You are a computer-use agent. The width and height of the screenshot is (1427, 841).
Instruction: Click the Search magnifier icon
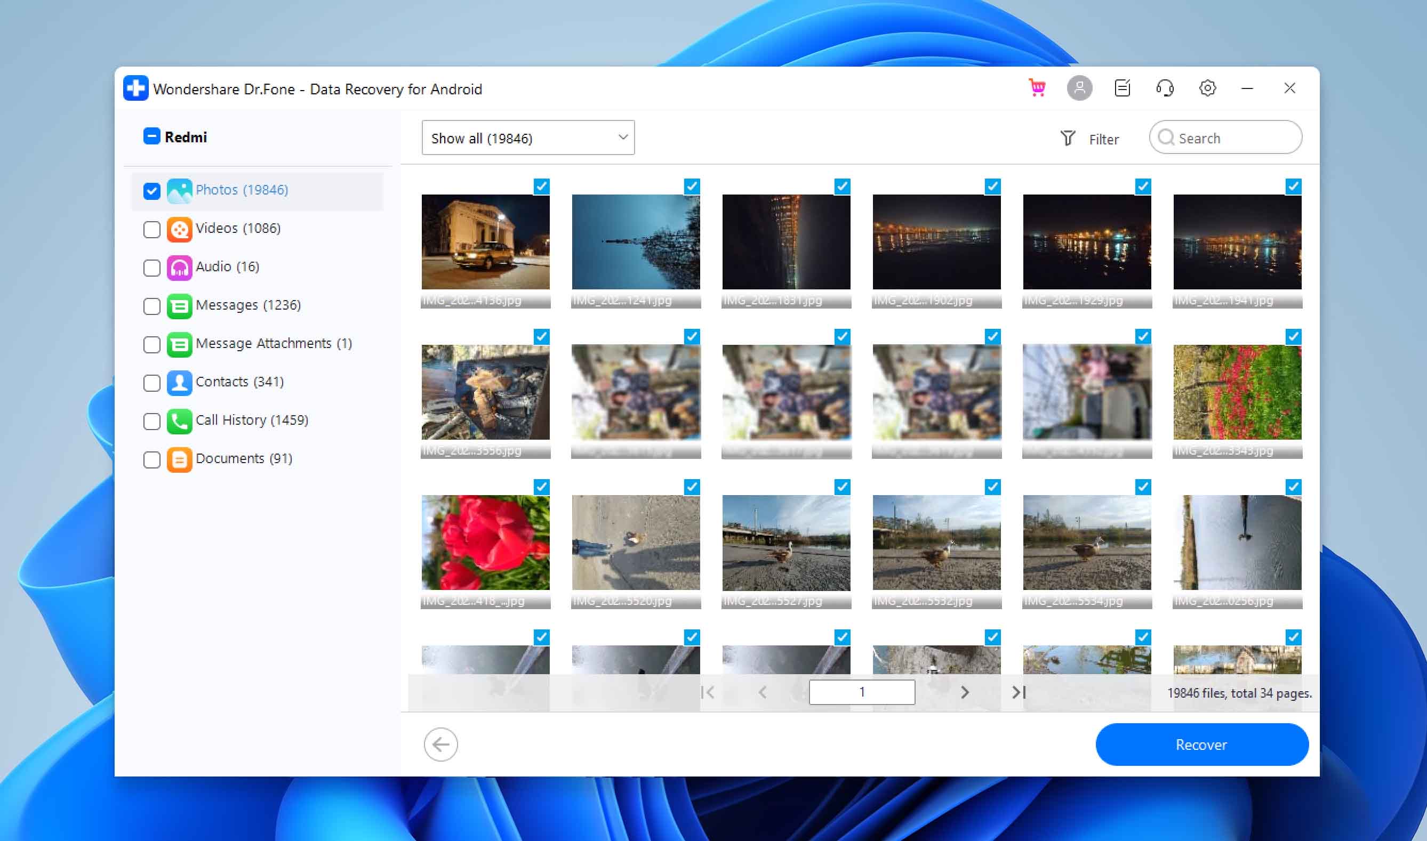(x=1166, y=138)
